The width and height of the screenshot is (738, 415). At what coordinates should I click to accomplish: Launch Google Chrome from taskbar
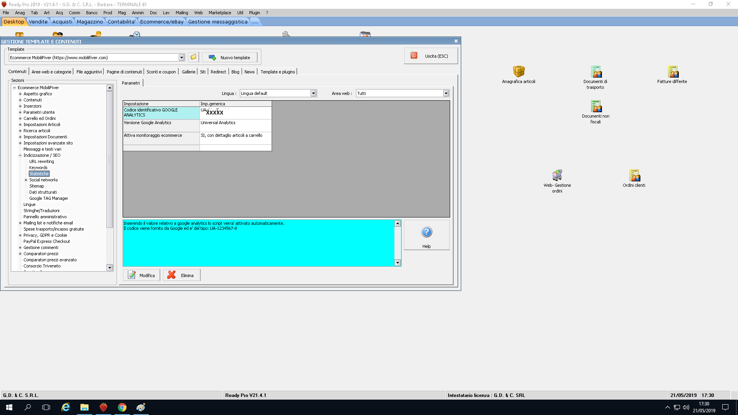tap(122, 407)
